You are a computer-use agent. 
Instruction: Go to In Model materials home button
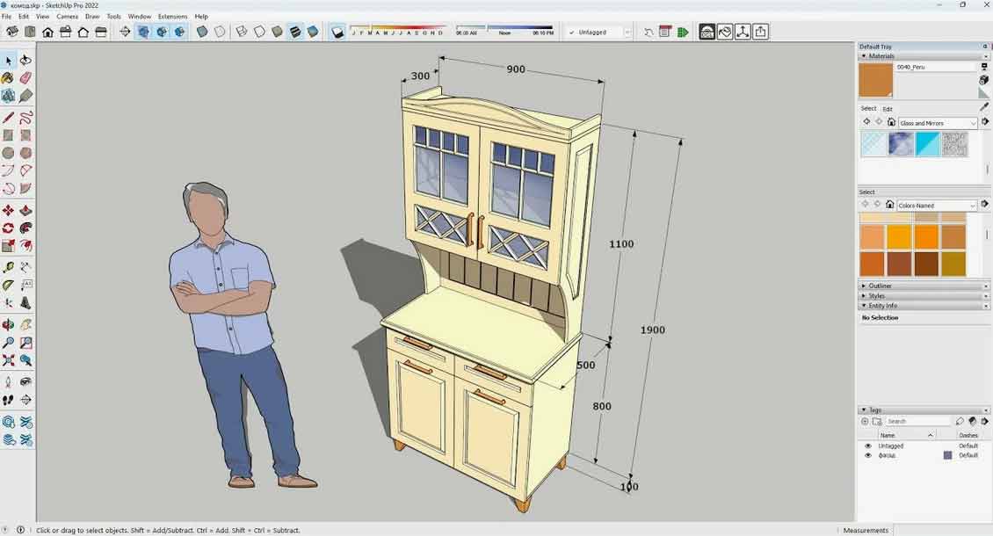[x=891, y=121]
